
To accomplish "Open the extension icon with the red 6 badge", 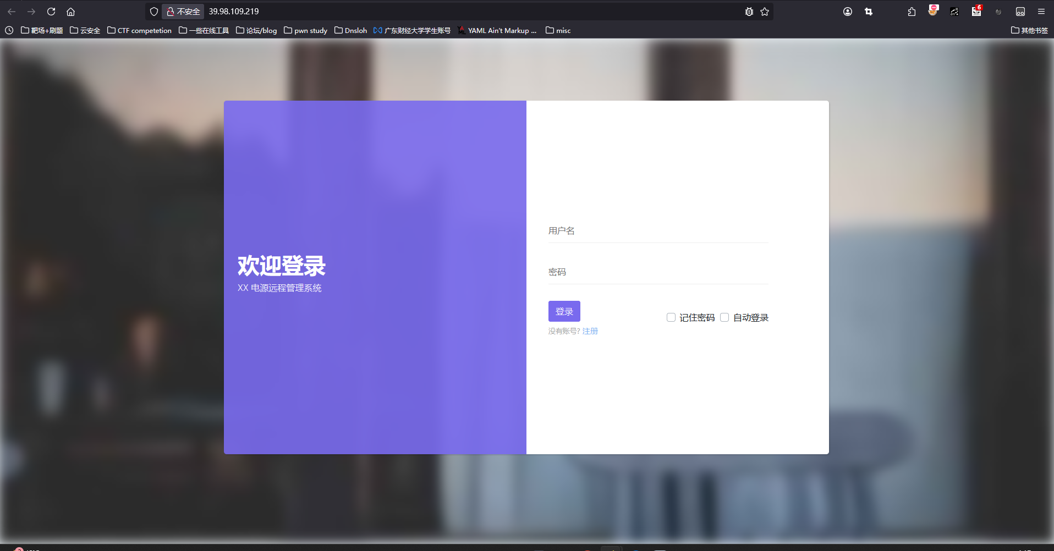I will coord(976,11).
